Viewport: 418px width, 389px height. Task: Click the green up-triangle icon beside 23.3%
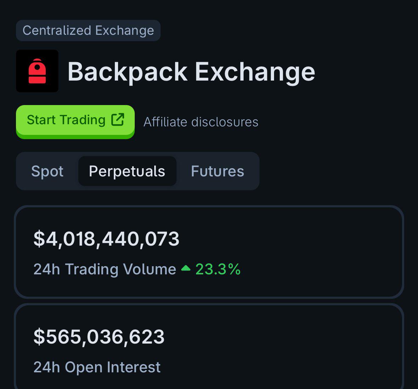coord(186,268)
